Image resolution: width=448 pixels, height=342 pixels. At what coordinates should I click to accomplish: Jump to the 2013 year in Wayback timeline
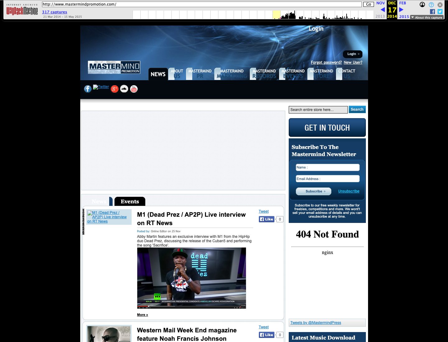tap(380, 16)
